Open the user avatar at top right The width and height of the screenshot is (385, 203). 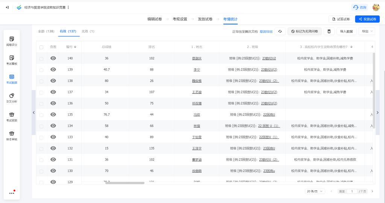pos(376,8)
